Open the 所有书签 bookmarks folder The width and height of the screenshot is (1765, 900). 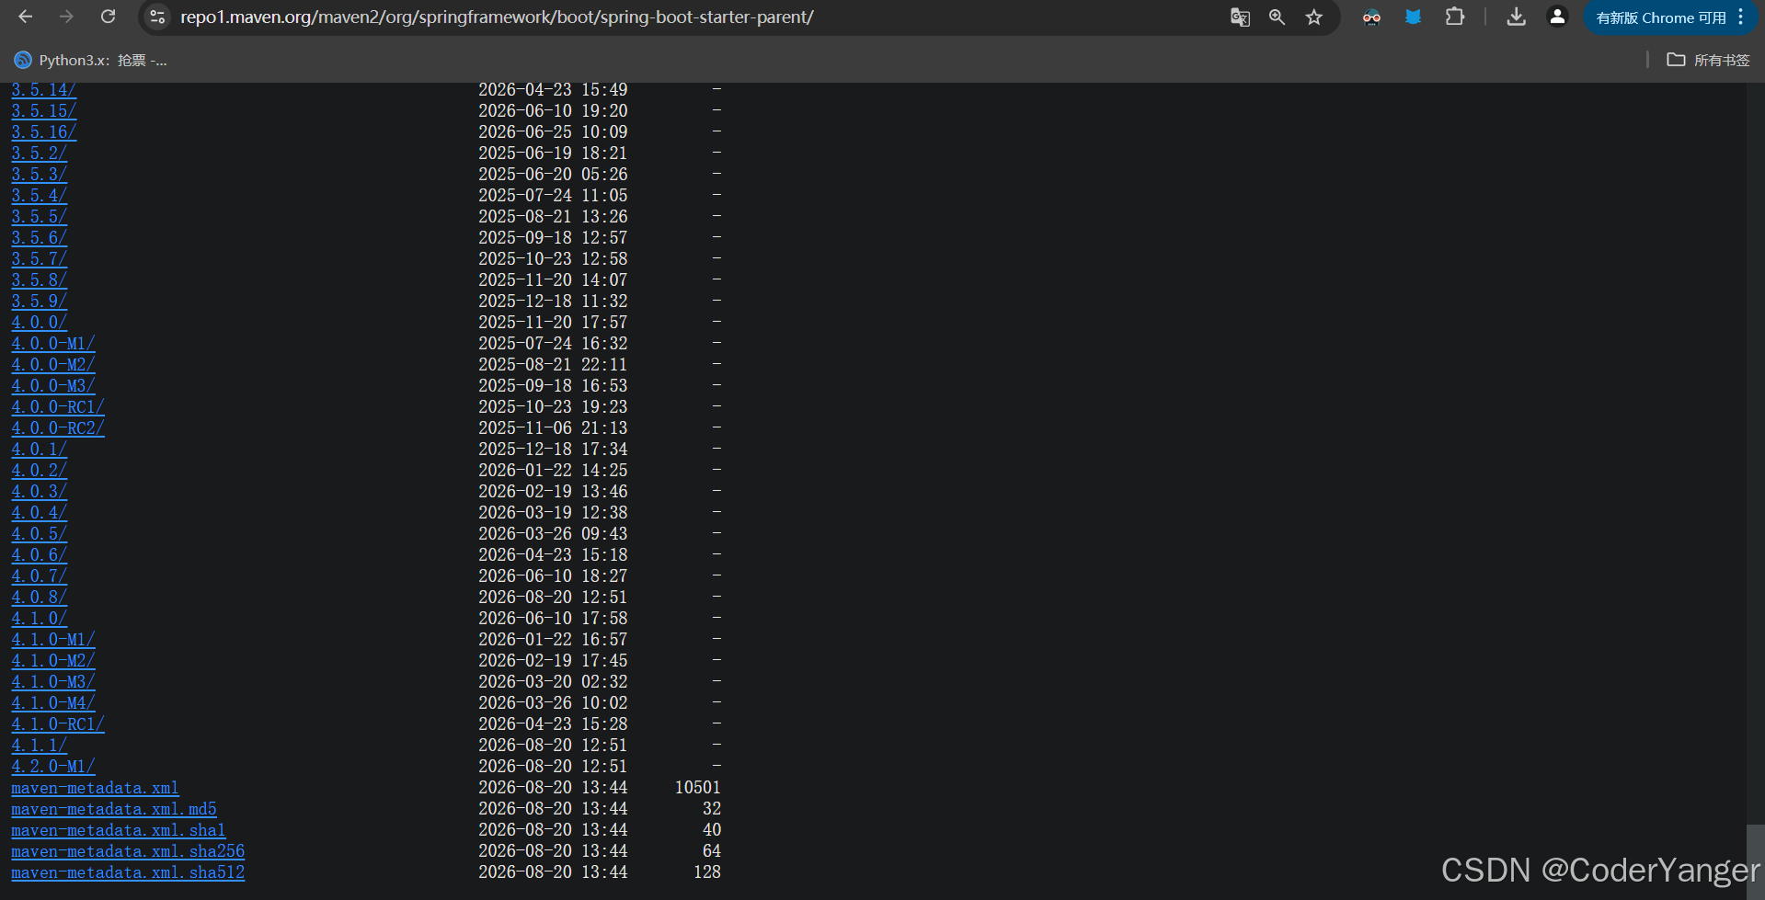tap(1709, 60)
